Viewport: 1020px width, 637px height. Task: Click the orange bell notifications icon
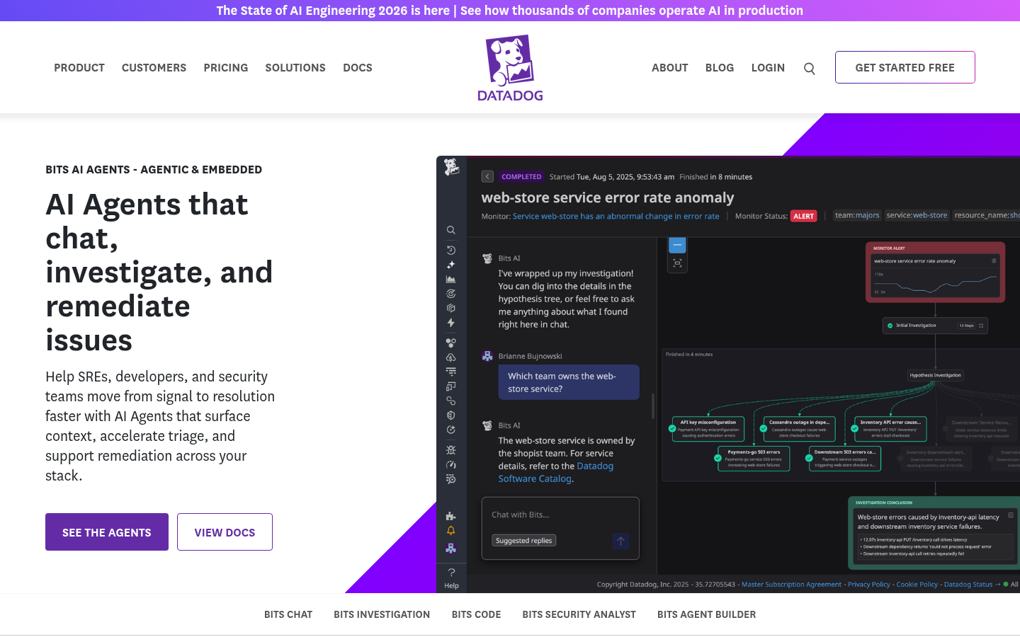coord(450,531)
